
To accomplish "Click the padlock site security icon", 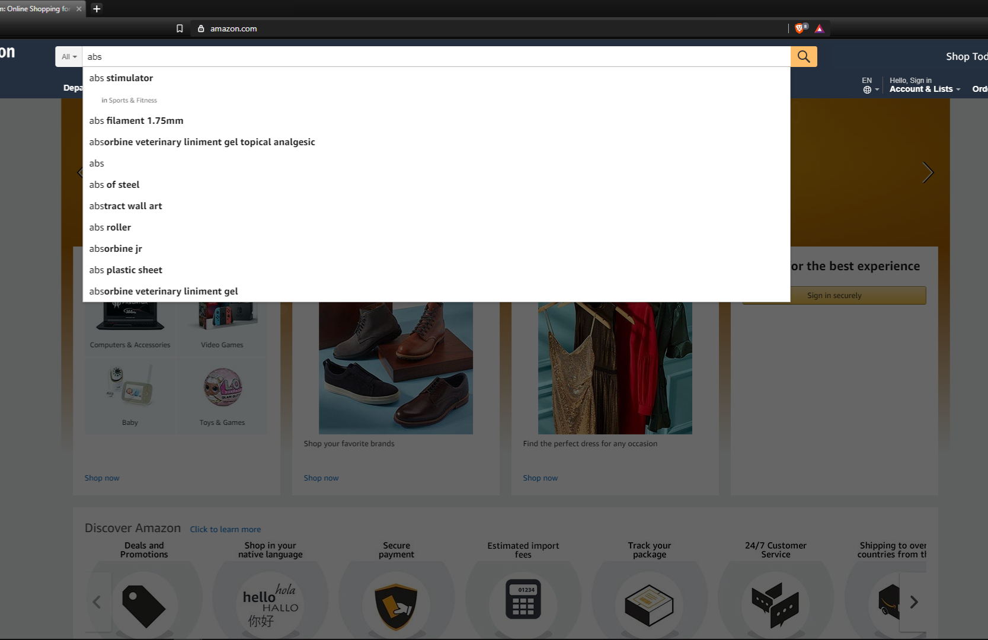I will pos(201,28).
